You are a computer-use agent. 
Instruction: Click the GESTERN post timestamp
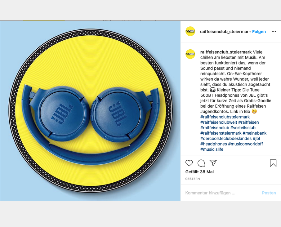coord(193,179)
